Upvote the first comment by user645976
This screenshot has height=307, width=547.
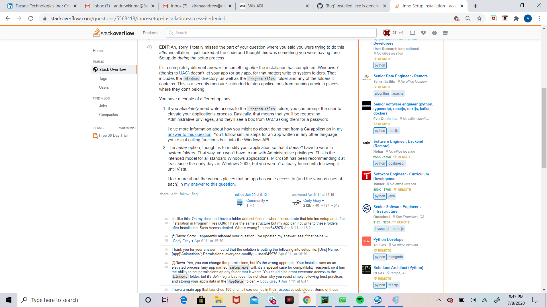(x=166, y=219)
